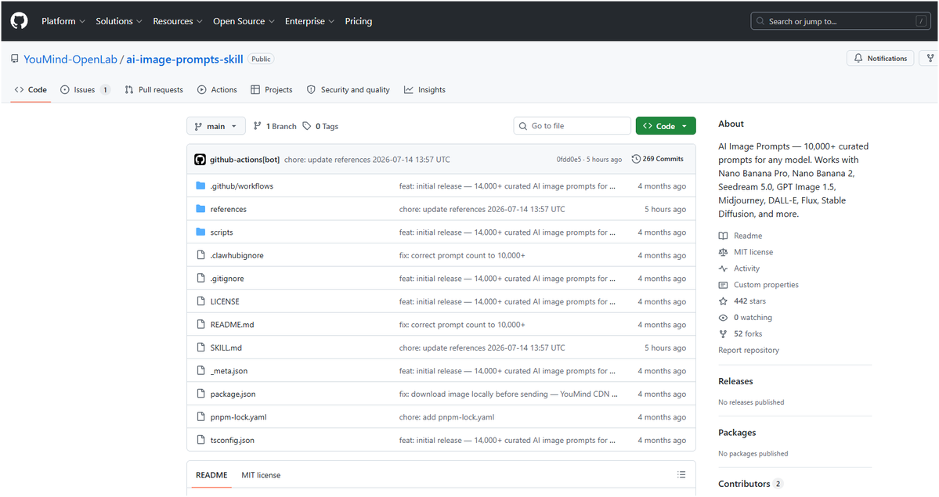Expand the Open Source menu
Image resolution: width=939 pixels, height=497 pixels.
[244, 21]
